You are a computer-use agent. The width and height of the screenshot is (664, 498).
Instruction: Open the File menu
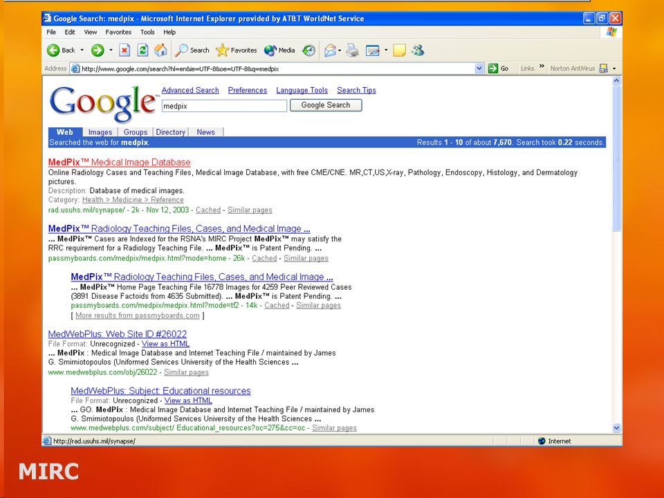click(51, 33)
